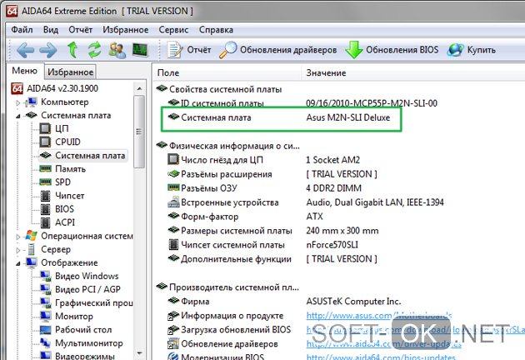Select the Asus M2N-SLI Deluxe value
The height and width of the screenshot is (360, 525).
(348, 117)
